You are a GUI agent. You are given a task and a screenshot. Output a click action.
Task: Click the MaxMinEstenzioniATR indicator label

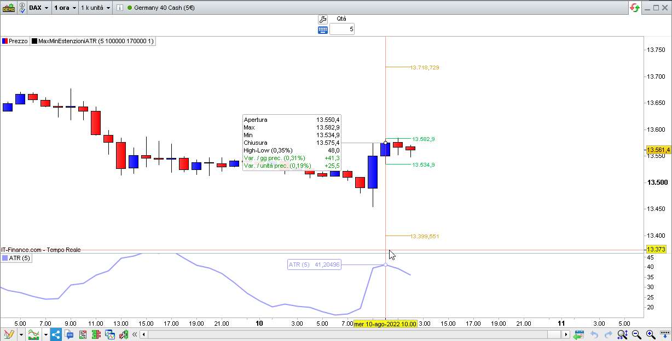point(96,41)
